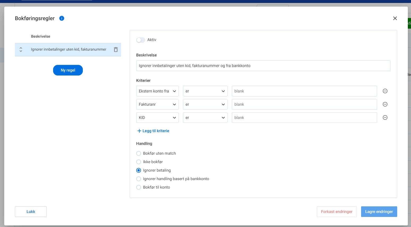This screenshot has width=411, height=227.
Task: Select the Bokfør uten match option
Action: [139, 153]
